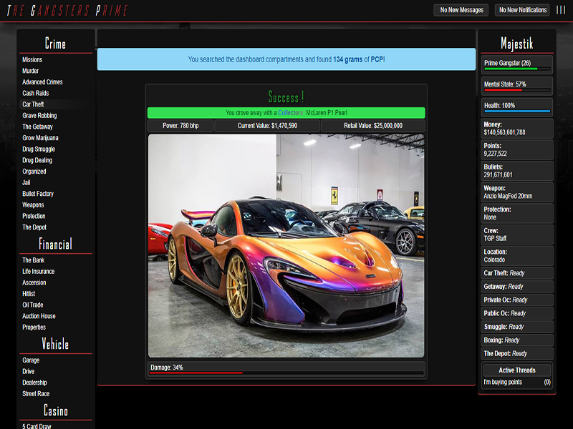Click the Protection None panel
This screenshot has width=573, height=429.
pos(516,213)
